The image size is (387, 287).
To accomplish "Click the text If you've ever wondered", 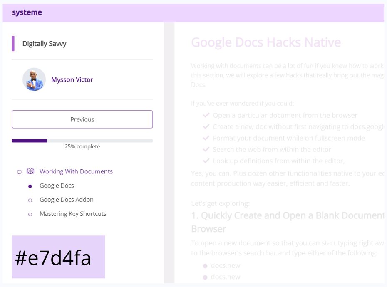I will [x=243, y=104].
